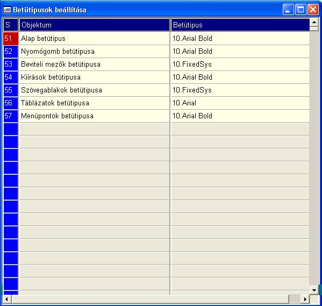
Task: Click FixedSys value for Beviteli mezők
Action: pyautogui.click(x=240, y=65)
